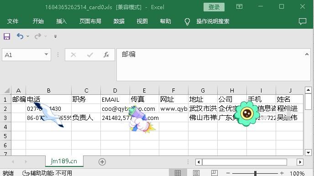Image resolution: width=314 pixels, height=176 pixels.
Task: Collapse the formula bar with chevron
Action: pyautogui.click(x=307, y=54)
